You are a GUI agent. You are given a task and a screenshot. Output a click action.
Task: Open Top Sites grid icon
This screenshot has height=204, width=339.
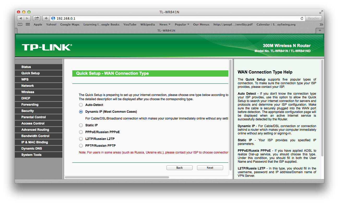(28, 25)
